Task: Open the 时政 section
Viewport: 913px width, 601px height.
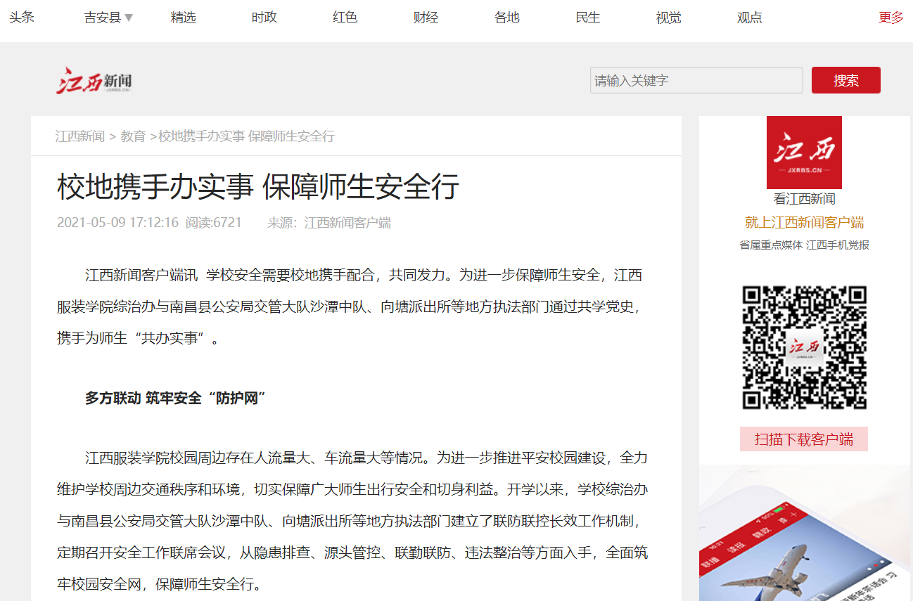Action: tap(264, 18)
